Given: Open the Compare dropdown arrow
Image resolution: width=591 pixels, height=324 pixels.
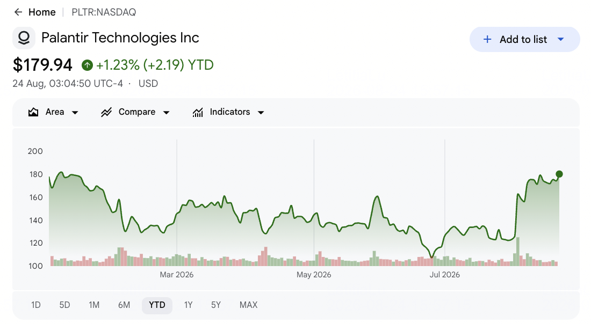Looking at the screenshot, I should pyautogui.click(x=166, y=113).
